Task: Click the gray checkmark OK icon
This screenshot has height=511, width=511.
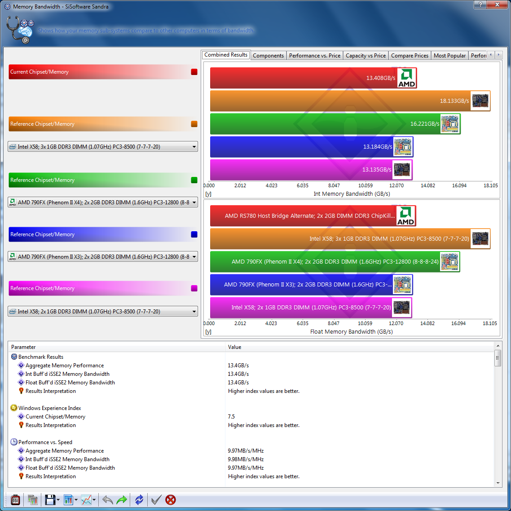Action: [156, 500]
